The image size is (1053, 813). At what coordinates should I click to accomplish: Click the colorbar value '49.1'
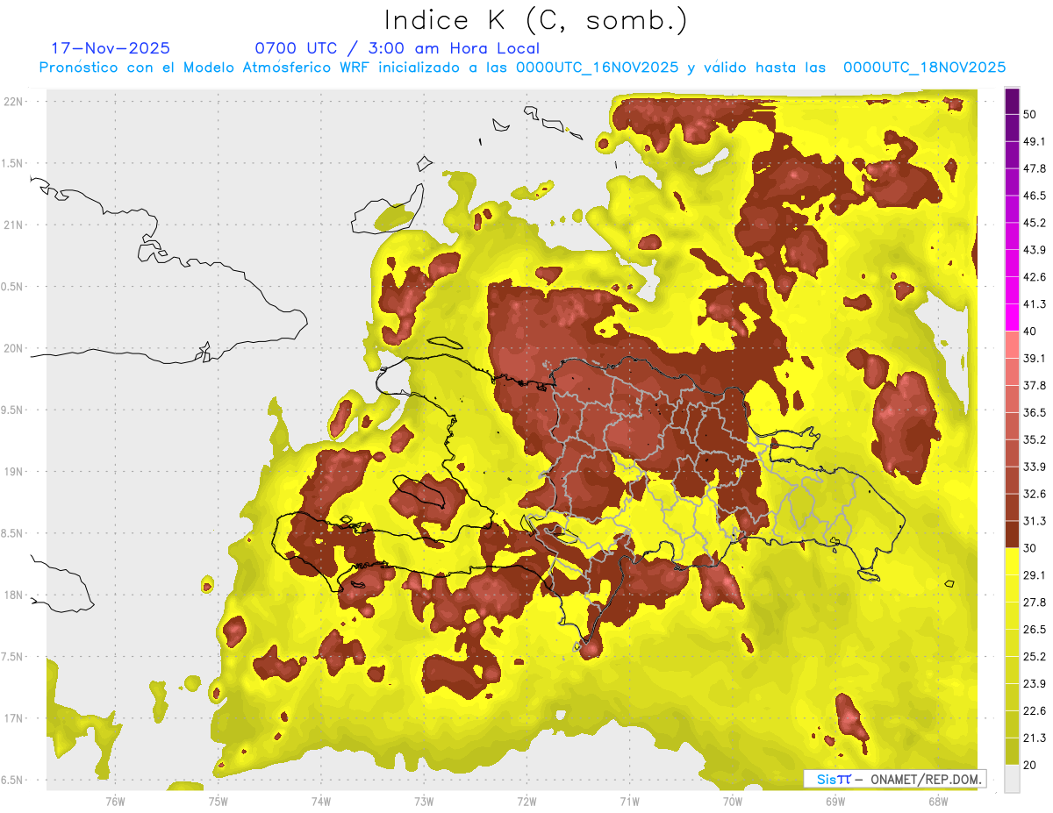coord(1035,141)
